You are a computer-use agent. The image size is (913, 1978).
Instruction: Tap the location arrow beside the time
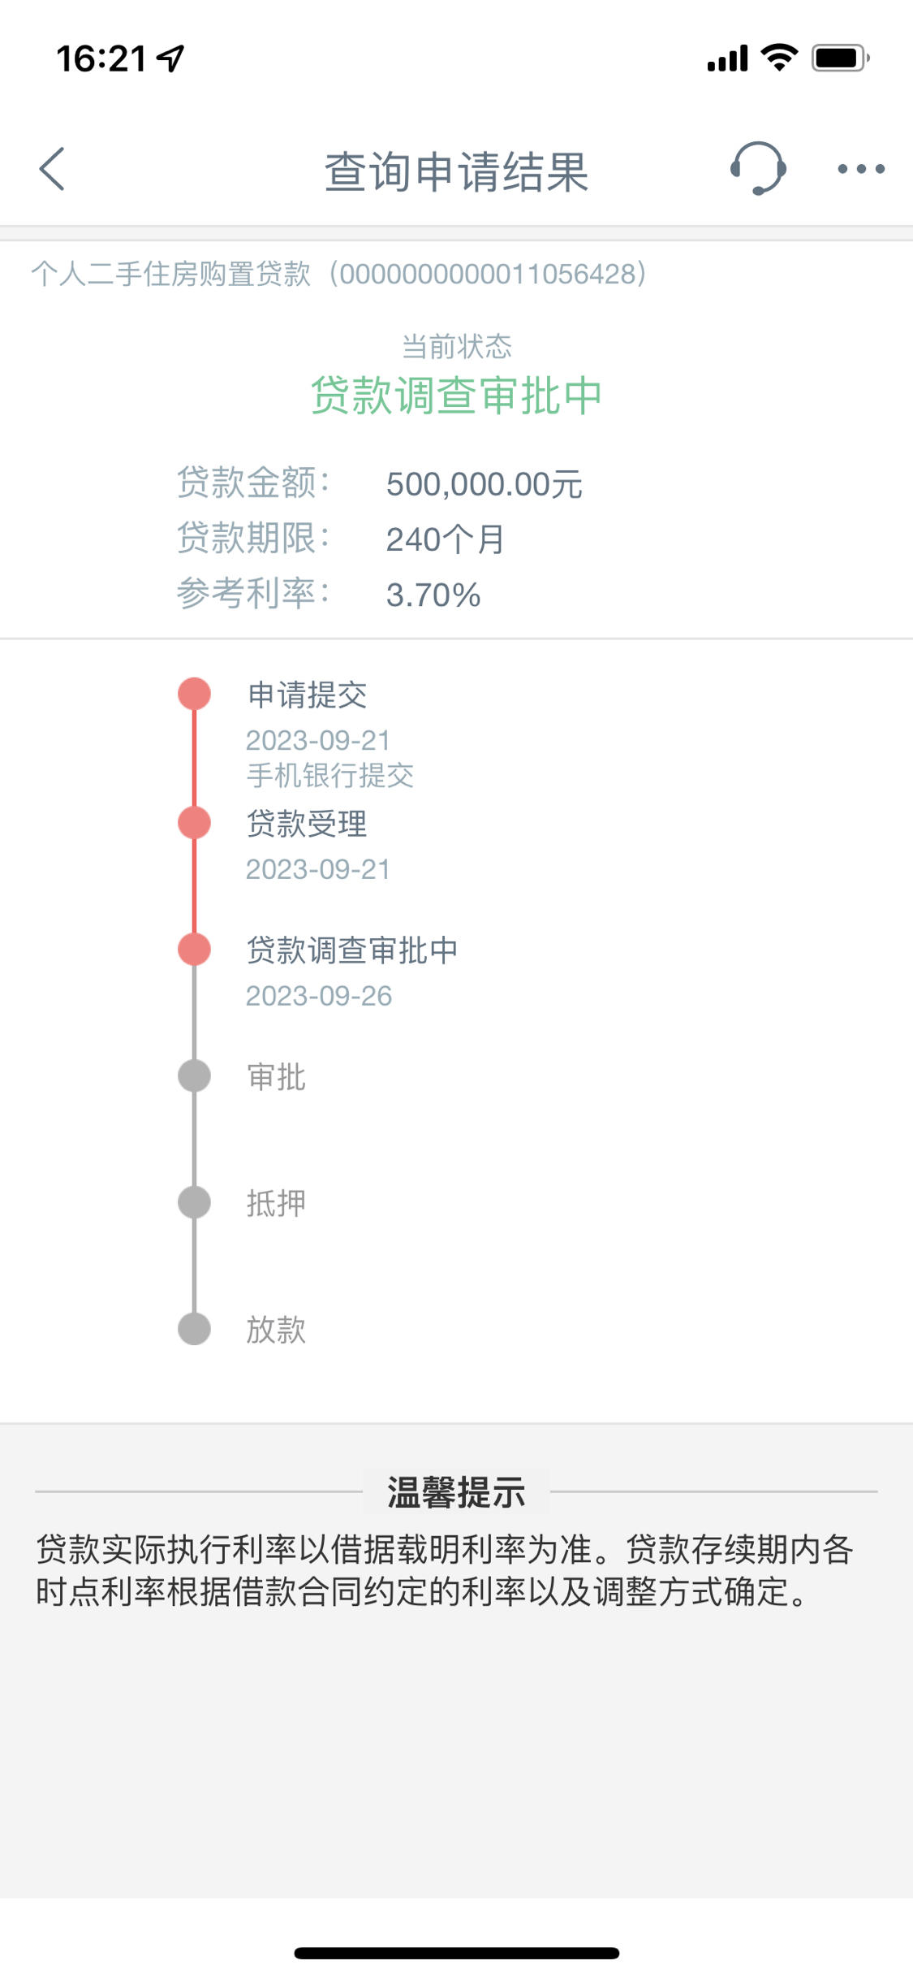pyautogui.click(x=170, y=58)
